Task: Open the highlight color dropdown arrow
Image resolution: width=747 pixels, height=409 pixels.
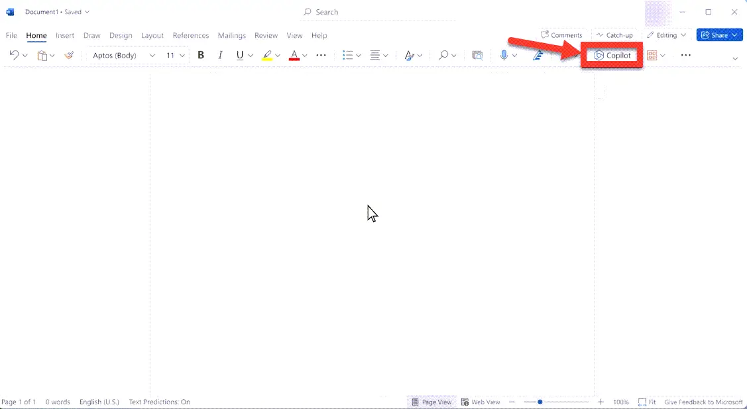Action: point(278,56)
